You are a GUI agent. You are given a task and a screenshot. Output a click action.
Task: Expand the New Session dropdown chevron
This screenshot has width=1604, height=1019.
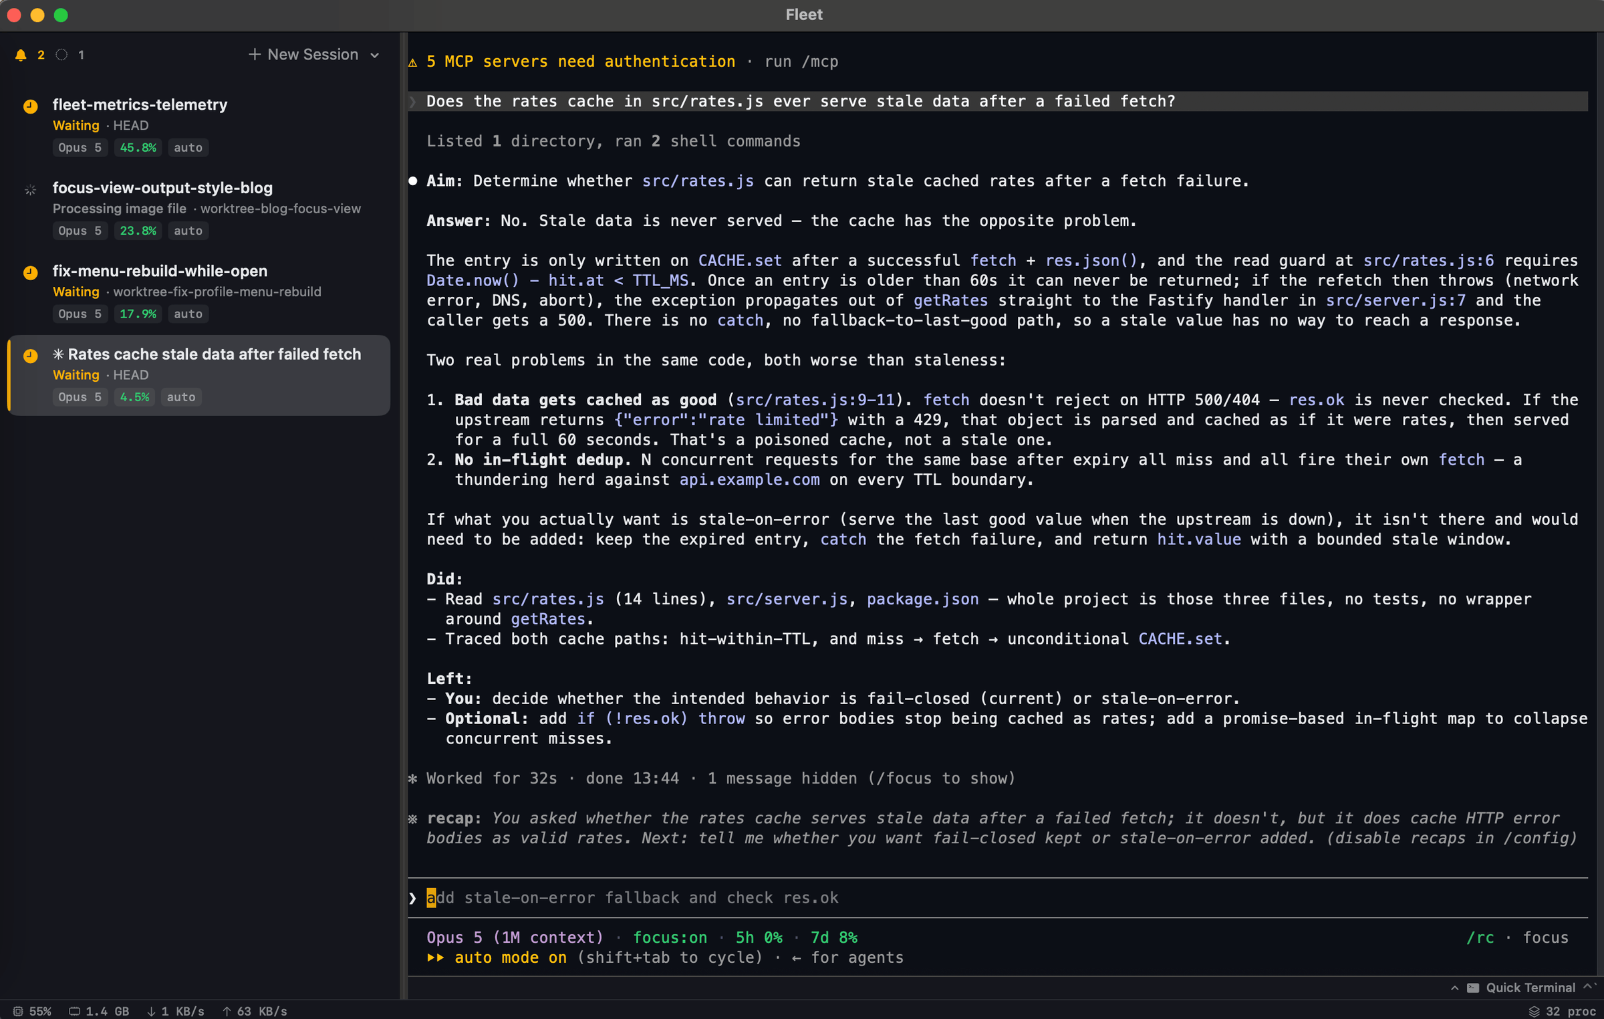375,55
